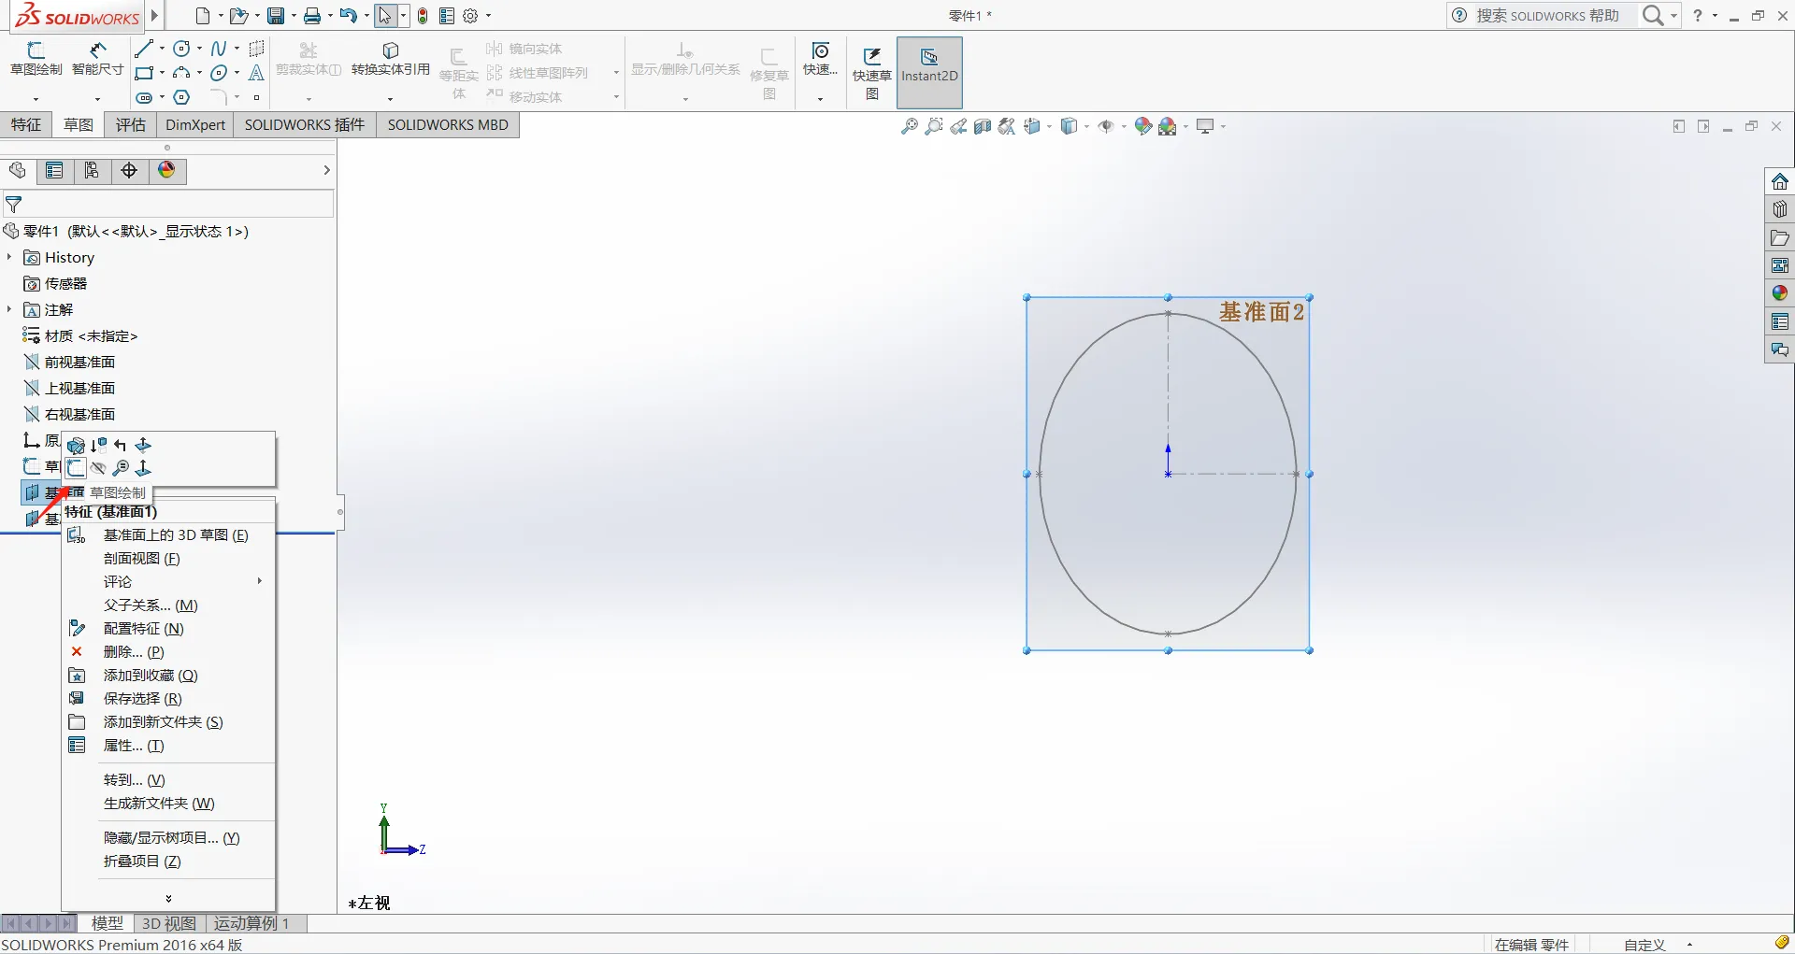Toggle plane visibility with hide eye icon
1795x954 pixels.
click(98, 468)
